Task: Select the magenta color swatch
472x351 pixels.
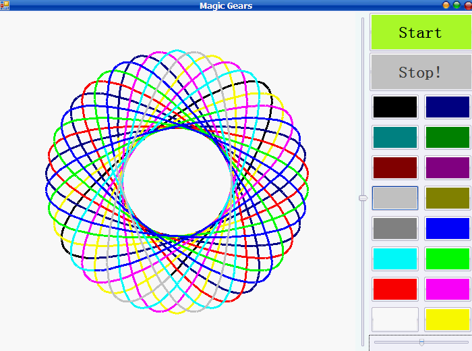Action: click(447, 289)
